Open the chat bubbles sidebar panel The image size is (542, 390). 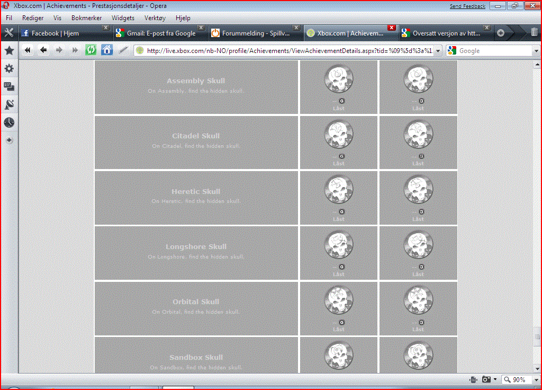[10, 86]
